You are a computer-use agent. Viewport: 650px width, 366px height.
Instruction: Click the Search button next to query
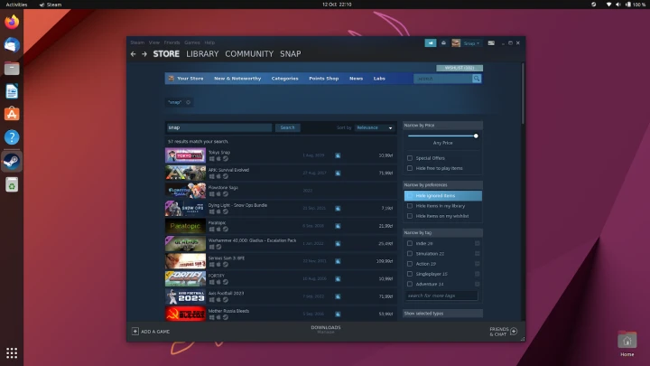(x=287, y=127)
